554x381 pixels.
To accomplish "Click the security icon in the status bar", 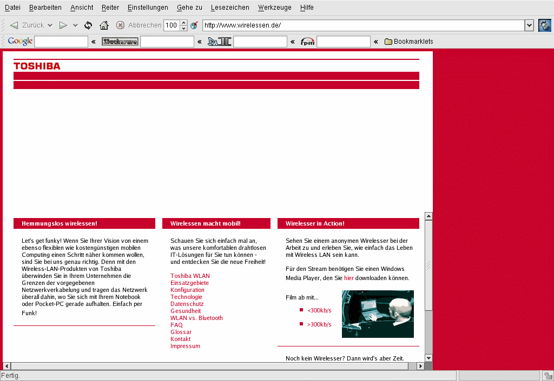I will [548, 376].
